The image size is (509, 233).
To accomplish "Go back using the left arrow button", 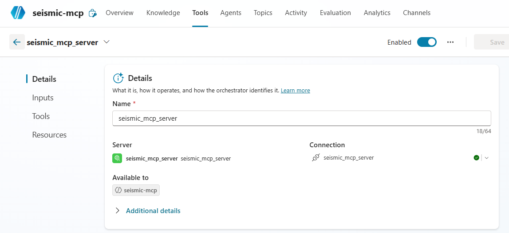I will [x=17, y=42].
